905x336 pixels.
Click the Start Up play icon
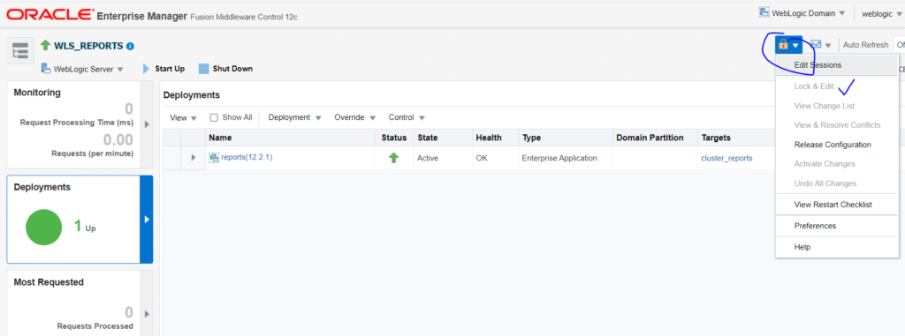click(x=146, y=69)
